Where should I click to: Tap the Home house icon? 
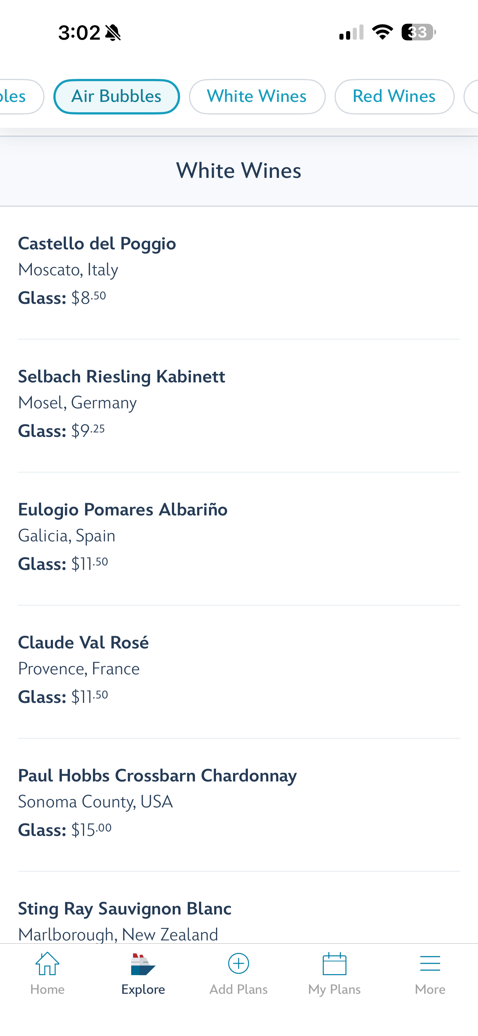pyautogui.click(x=47, y=964)
